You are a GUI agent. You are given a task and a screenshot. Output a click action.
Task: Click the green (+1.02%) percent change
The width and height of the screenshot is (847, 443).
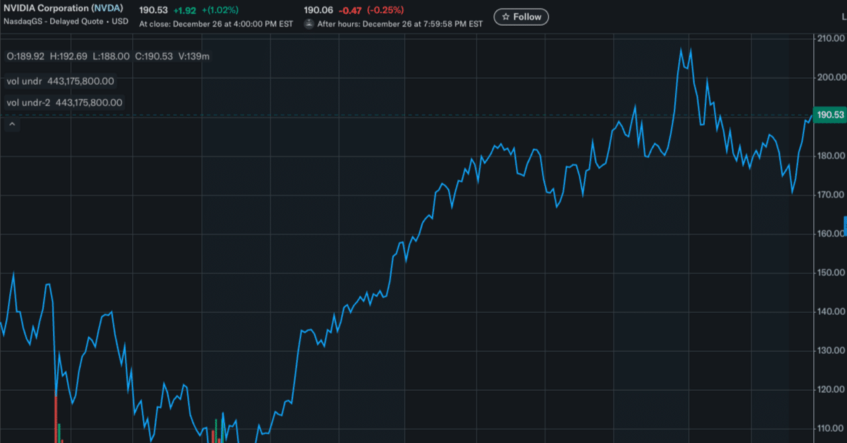[x=220, y=10]
